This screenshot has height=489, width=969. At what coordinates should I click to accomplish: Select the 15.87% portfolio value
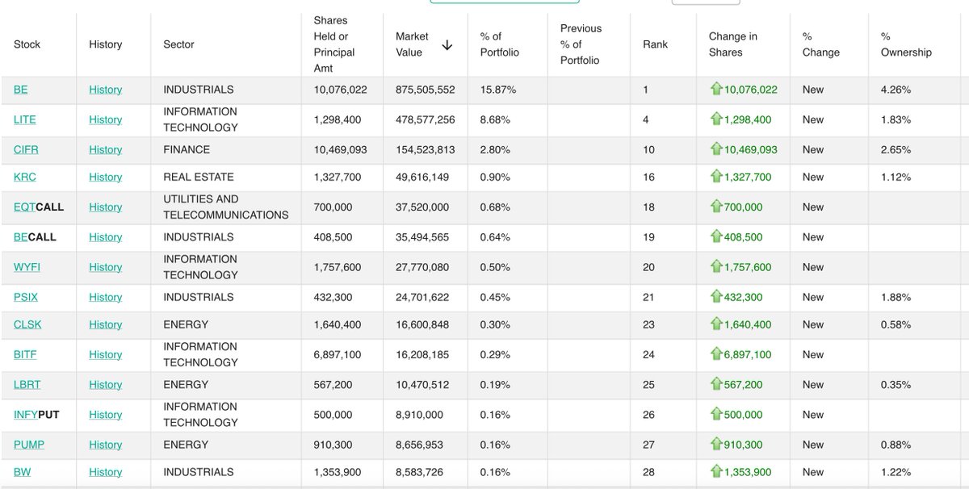497,90
